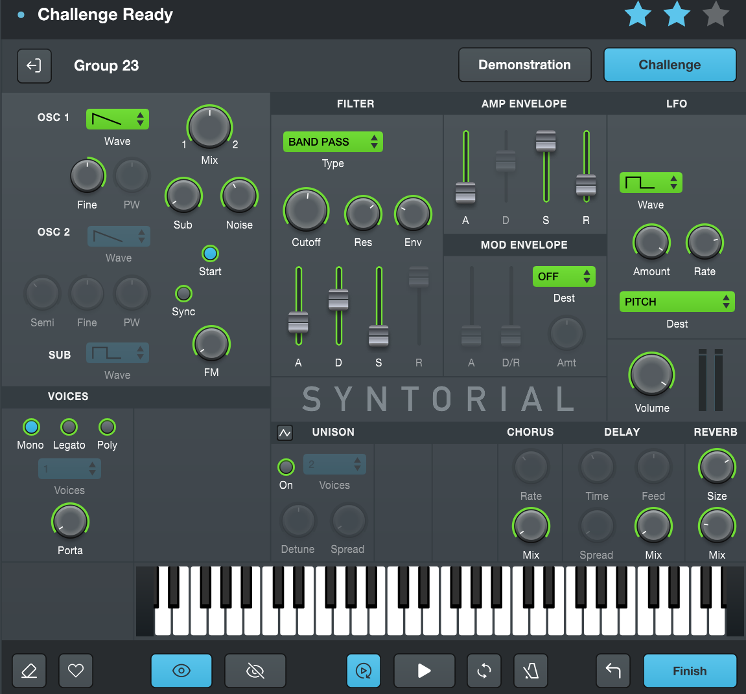Click the metronome icon
The height and width of the screenshot is (694, 746).
(531, 671)
